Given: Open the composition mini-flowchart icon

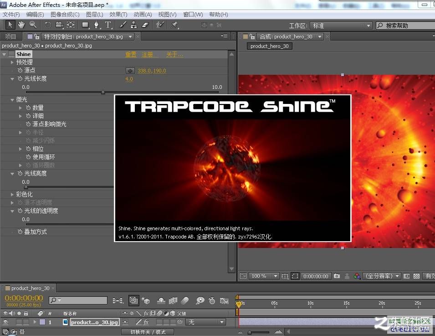Looking at the screenshot, I should (x=118, y=300).
